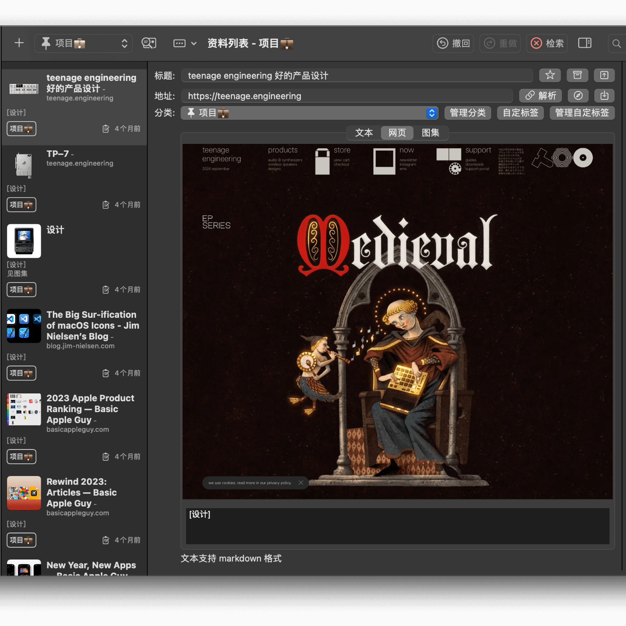Click 'store' in the webpage navigation
The width and height of the screenshot is (626, 626).
(342, 150)
